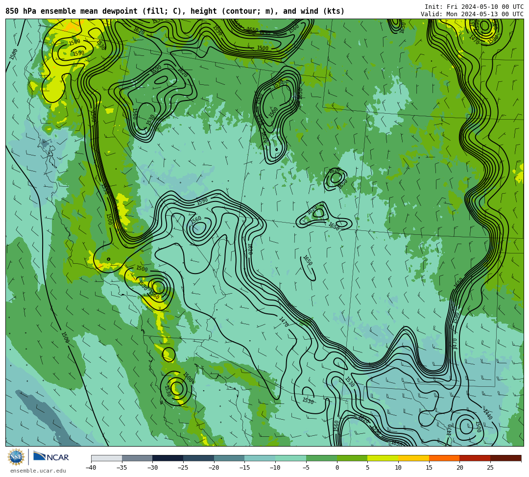Click the -5 colorbar tick label
The image size is (529, 477).
tap(306, 468)
